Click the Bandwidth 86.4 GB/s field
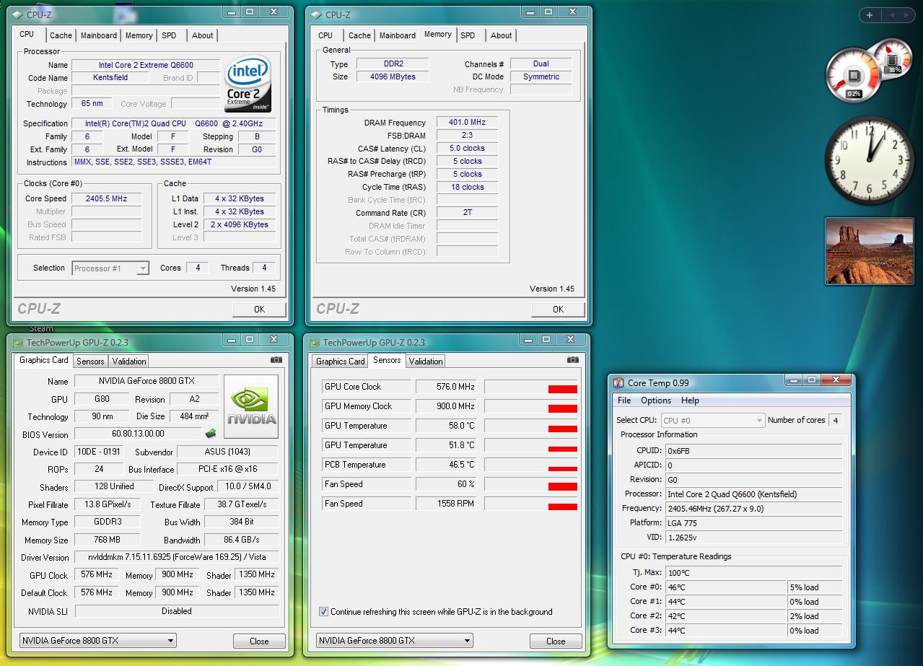 click(242, 540)
